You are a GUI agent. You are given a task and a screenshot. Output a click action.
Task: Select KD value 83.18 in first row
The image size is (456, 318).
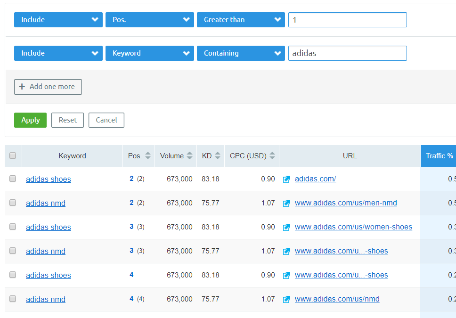pyautogui.click(x=210, y=179)
